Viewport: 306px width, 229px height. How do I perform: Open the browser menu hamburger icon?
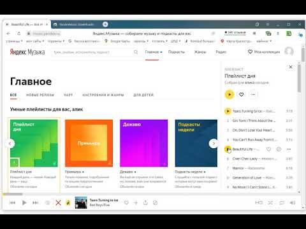click(268, 24)
